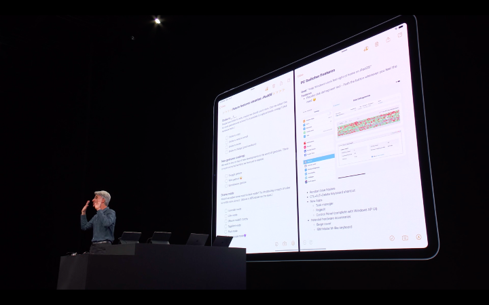Tap the Regedit sub-bullet

pyautogui.click(x=321, y=210)
